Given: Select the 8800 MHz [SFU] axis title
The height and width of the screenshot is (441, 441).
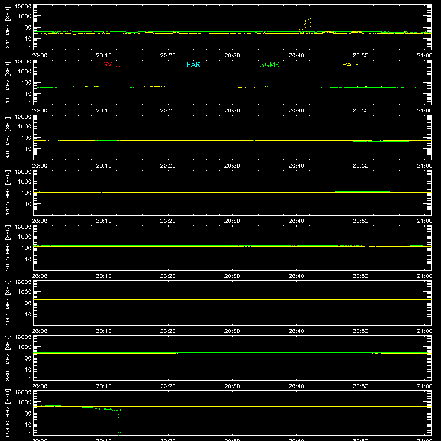Looking at the screenshot, I should pyautogui.click(x=8, y=358).
